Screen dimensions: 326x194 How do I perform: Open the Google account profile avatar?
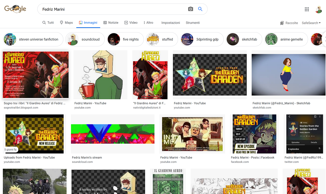[318, 9]
